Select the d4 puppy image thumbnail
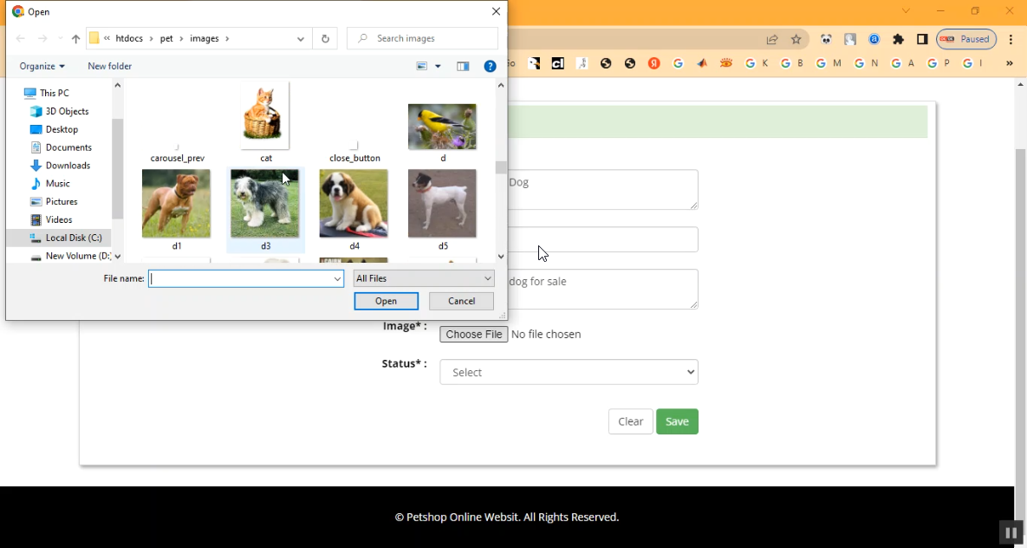Screen dimensions: 1027x548 354,205
